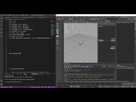The width and height of the screenshot is (136, 102).
Task: Open the Explorer icon in VS Code activity bar
Action: pos(1,18)
